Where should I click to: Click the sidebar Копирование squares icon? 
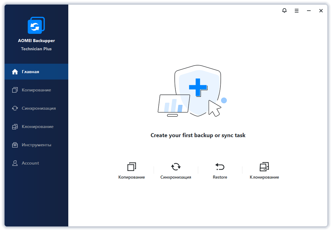[x=15, y=90]
